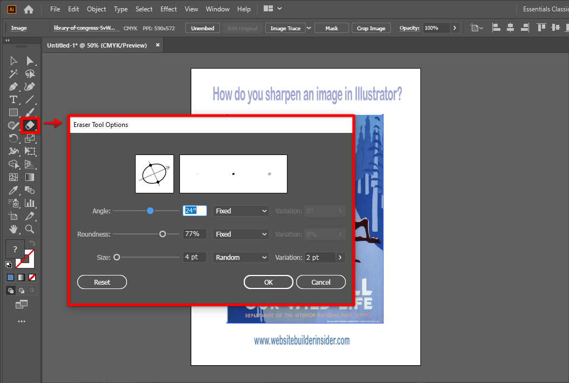Click the Size value input field

point(195,258)
